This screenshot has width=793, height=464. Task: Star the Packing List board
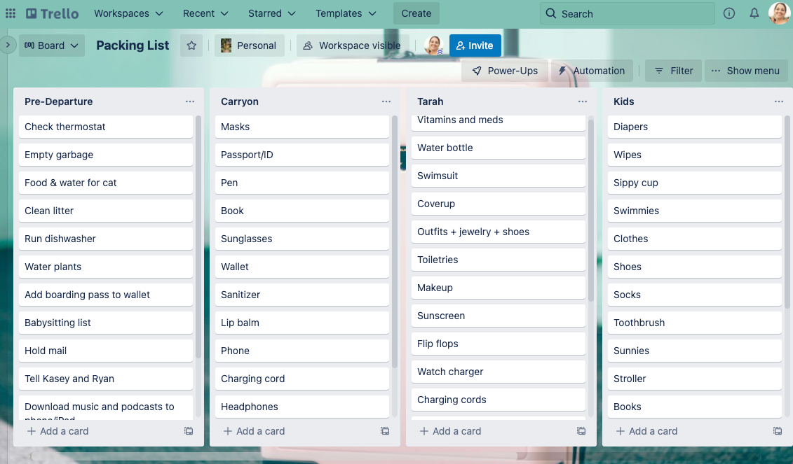(x=191, y=45)
